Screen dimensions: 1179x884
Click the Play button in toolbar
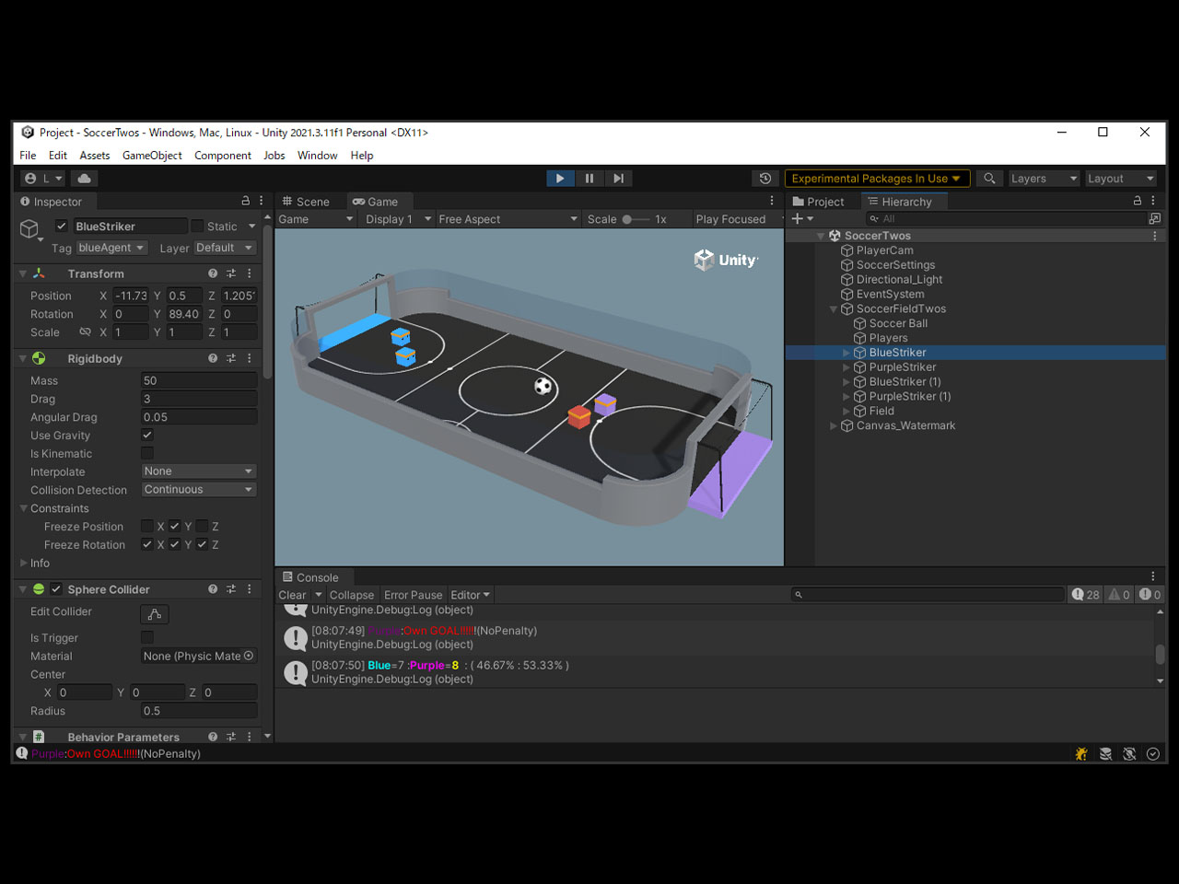pyautogui.click(x=559, y=179)
